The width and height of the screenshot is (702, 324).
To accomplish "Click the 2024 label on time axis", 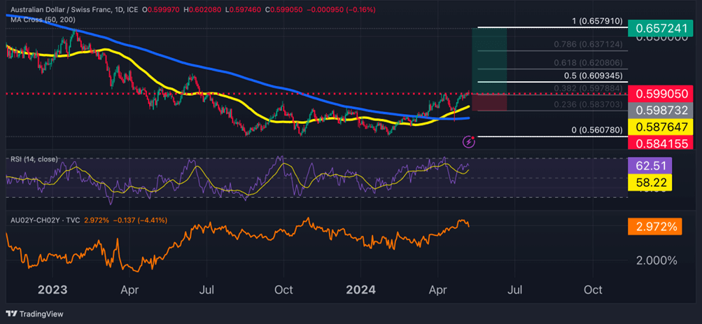I will 360,290.
